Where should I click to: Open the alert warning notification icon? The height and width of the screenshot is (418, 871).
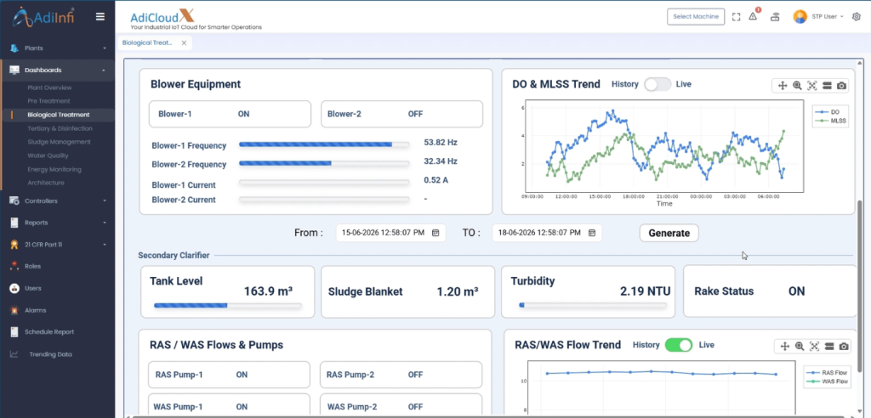754,17
